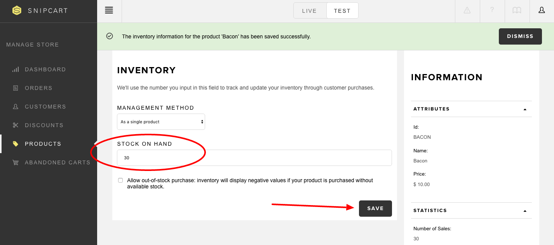Image resolution: width=554 pixels, height=245 pixels.
Task: Click the Discounts scissors icon
Action: (x=16, y=125)
